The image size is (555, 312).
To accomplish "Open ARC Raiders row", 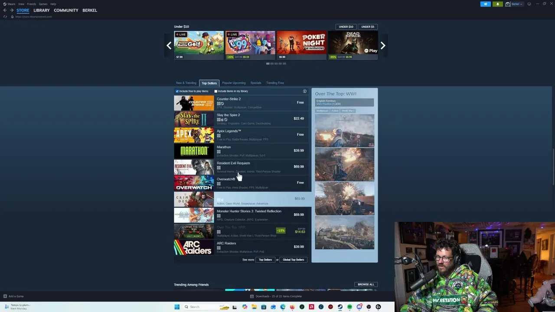I will click(x=242, y=247).
